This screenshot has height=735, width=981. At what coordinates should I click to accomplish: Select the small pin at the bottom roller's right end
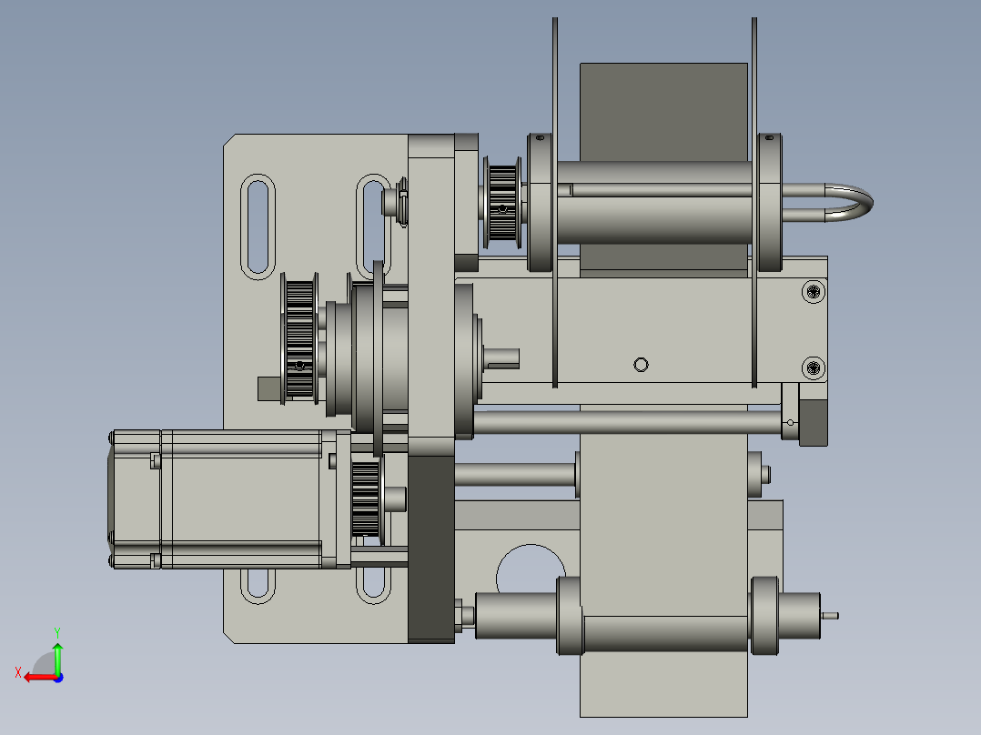(830, 616)
